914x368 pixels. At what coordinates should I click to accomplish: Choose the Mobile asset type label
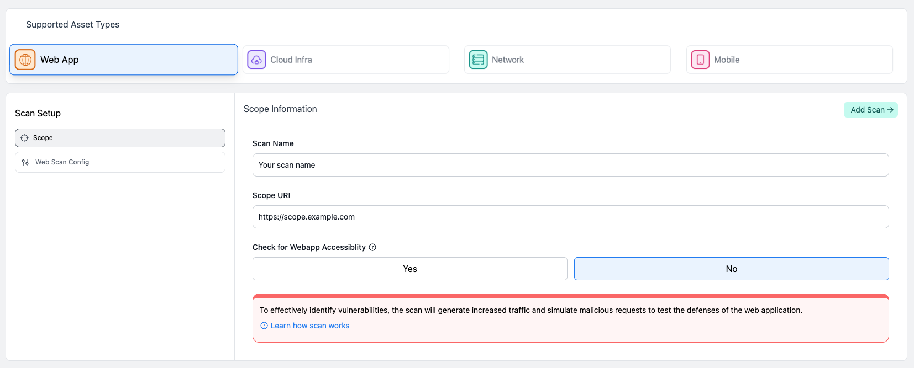(x=726, y=60)
